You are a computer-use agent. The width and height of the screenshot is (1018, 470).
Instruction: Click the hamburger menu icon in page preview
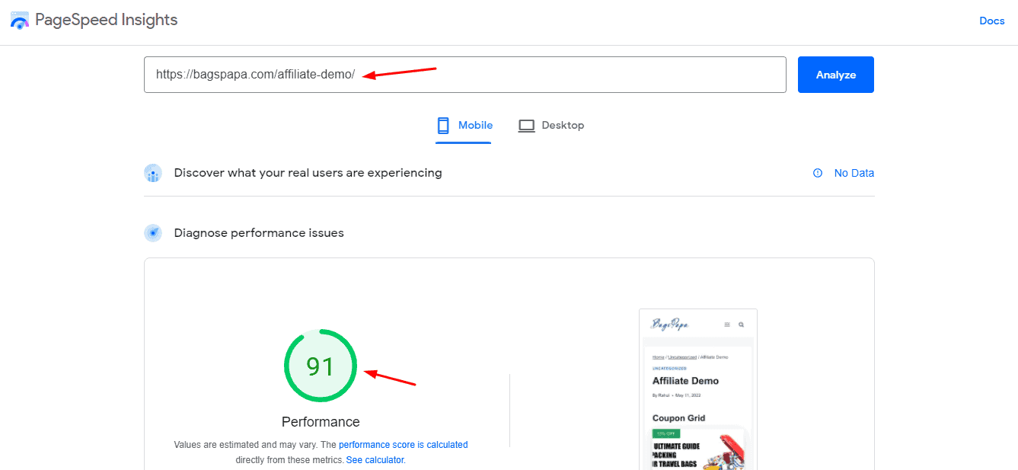[727, 325]
